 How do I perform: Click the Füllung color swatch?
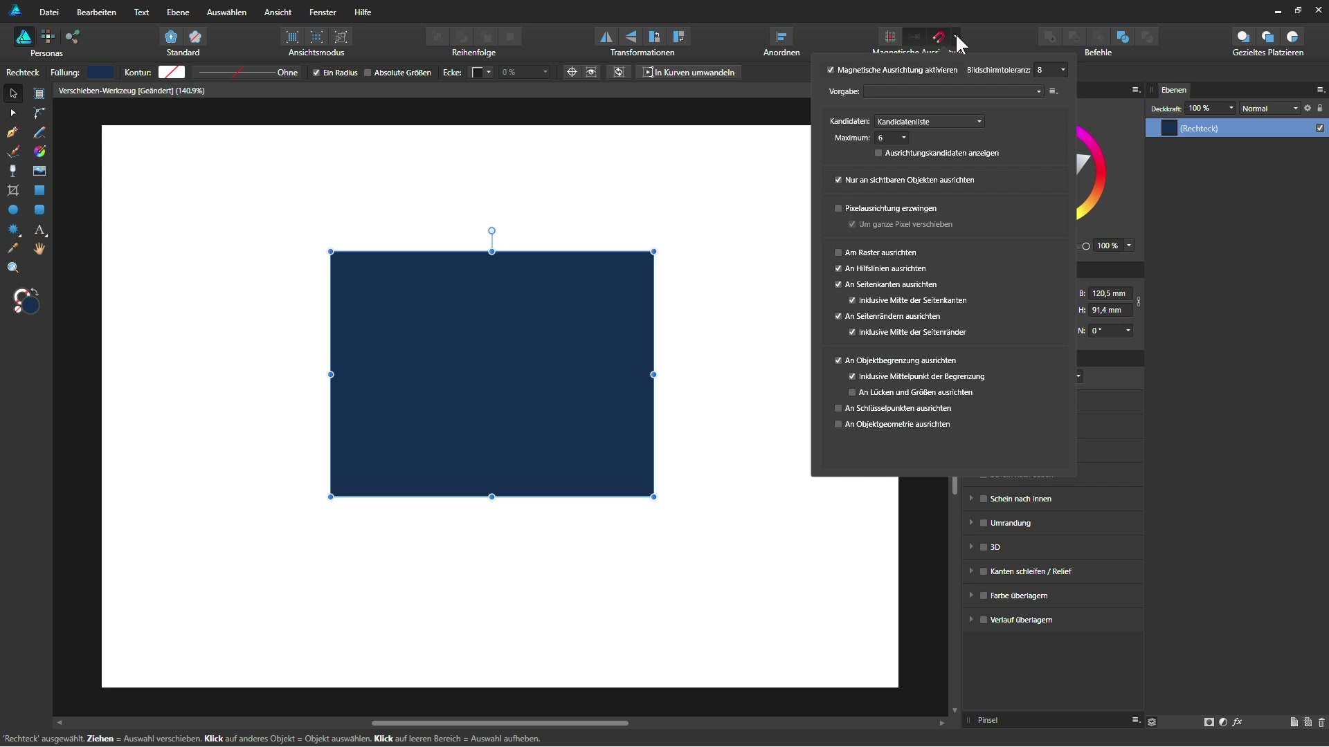100,72
